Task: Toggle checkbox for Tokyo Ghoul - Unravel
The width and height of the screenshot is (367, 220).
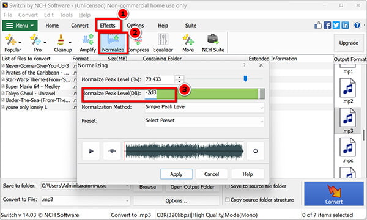Action: 3,94
